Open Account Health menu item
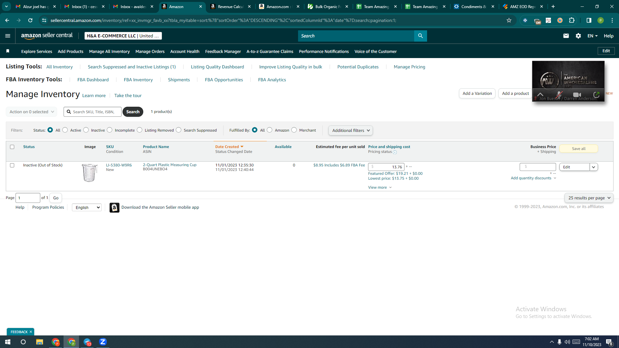The image size is (619, 348). [185, 51]
